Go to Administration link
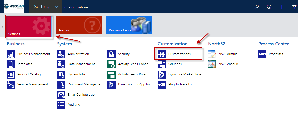 pos(78,54)
